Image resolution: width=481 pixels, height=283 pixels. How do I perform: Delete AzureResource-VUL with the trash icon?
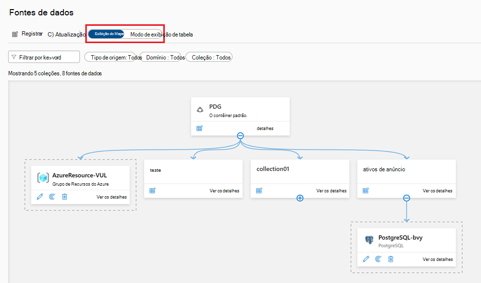click(64, 196)
